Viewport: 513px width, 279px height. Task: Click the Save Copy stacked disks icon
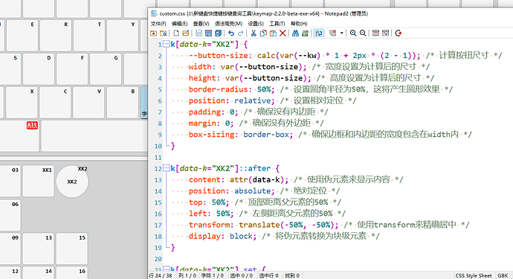point(219,33)
